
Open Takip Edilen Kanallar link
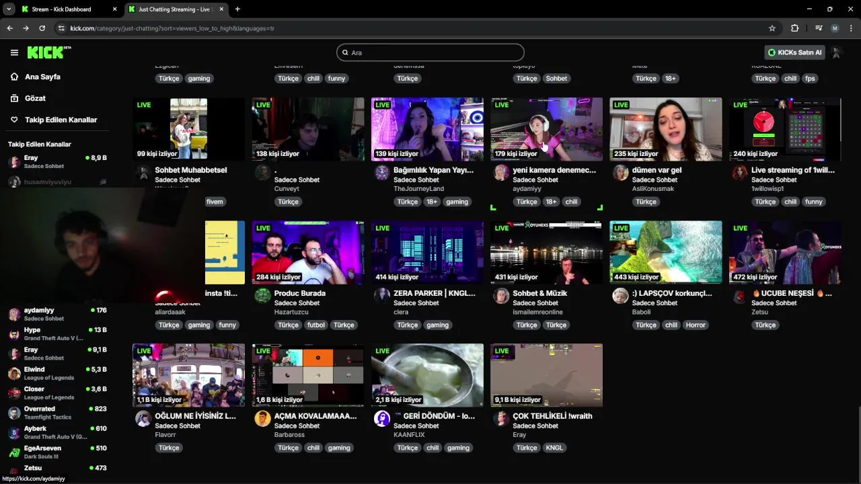(x=61, y=120)
